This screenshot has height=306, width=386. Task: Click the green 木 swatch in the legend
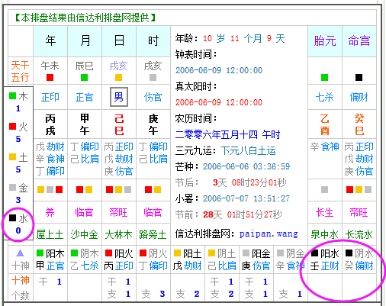pos(12,95)
